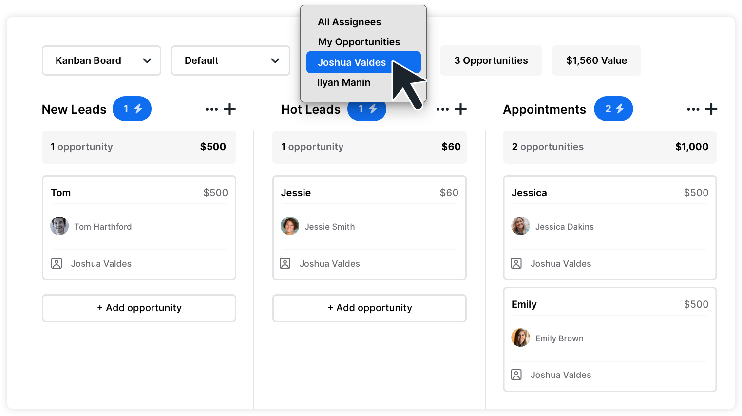Click Jessica Dakins' avatar photo
Image resolution: width=742 pixels, height=416 pixels.
coord(520,226)
